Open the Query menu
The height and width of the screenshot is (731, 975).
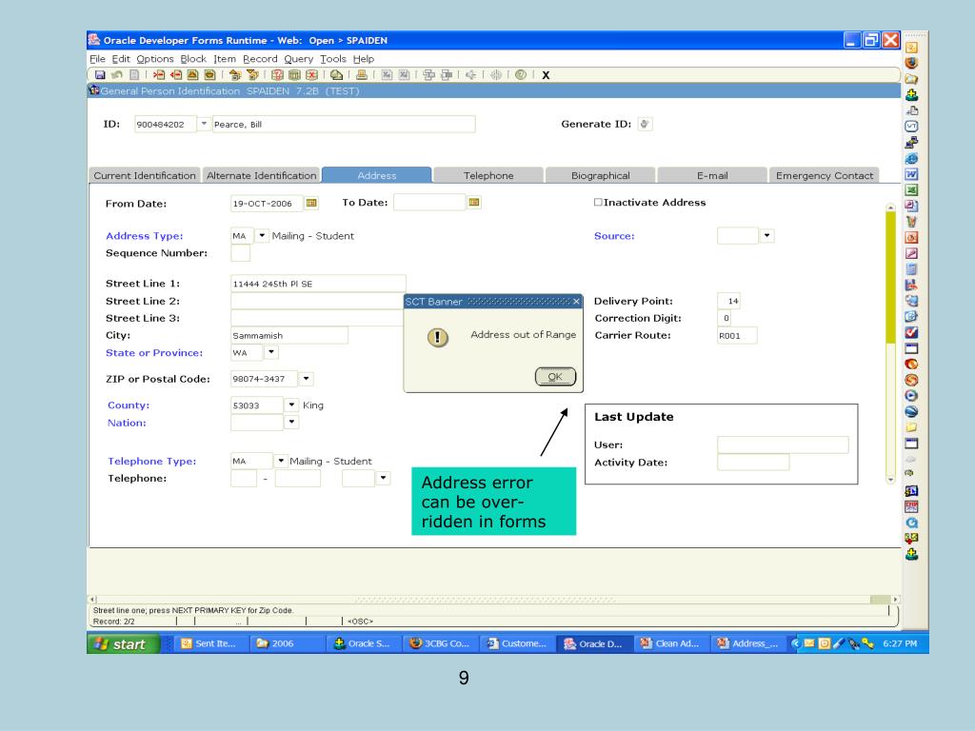(298, 58)
